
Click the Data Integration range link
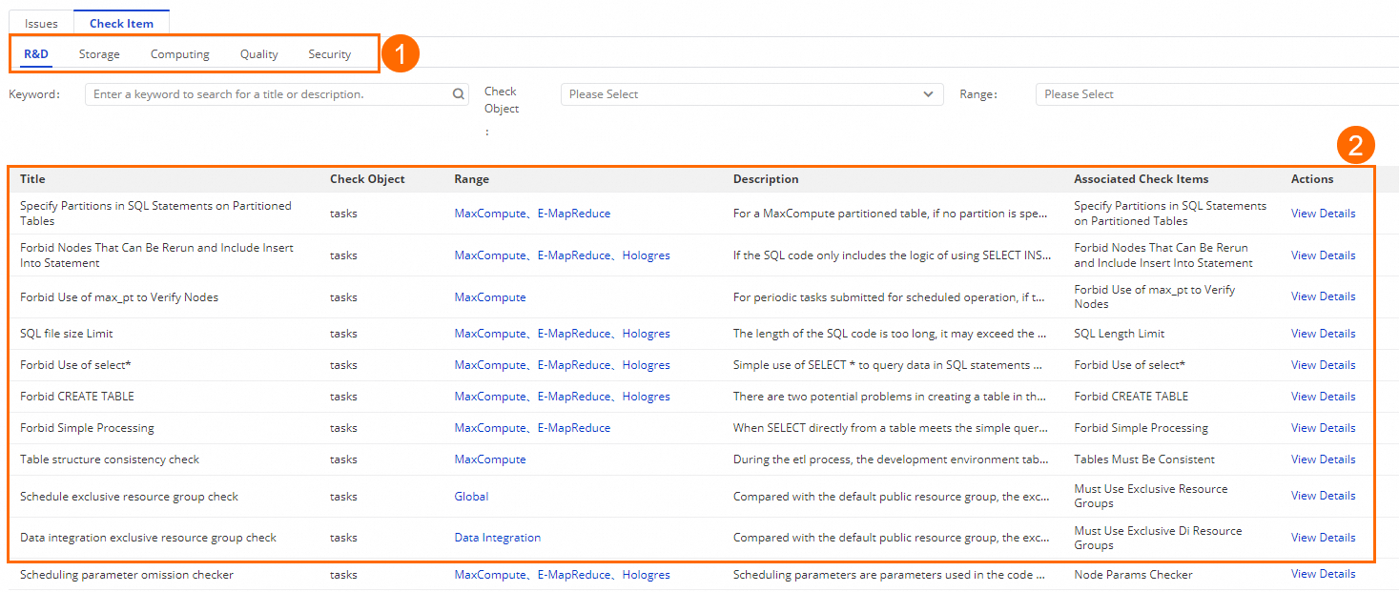click(x=497, y=538)
